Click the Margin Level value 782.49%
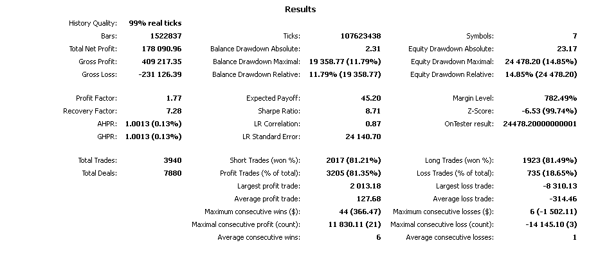 click(x=559, y=98)
